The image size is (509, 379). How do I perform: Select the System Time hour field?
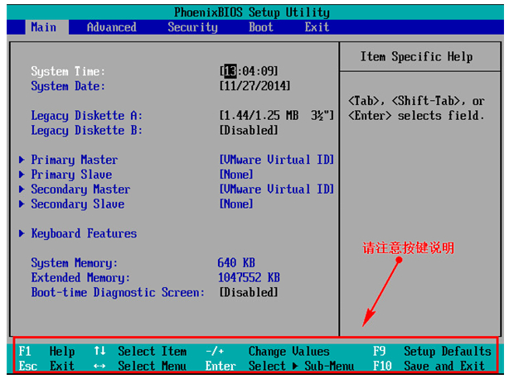coord(230,71)
